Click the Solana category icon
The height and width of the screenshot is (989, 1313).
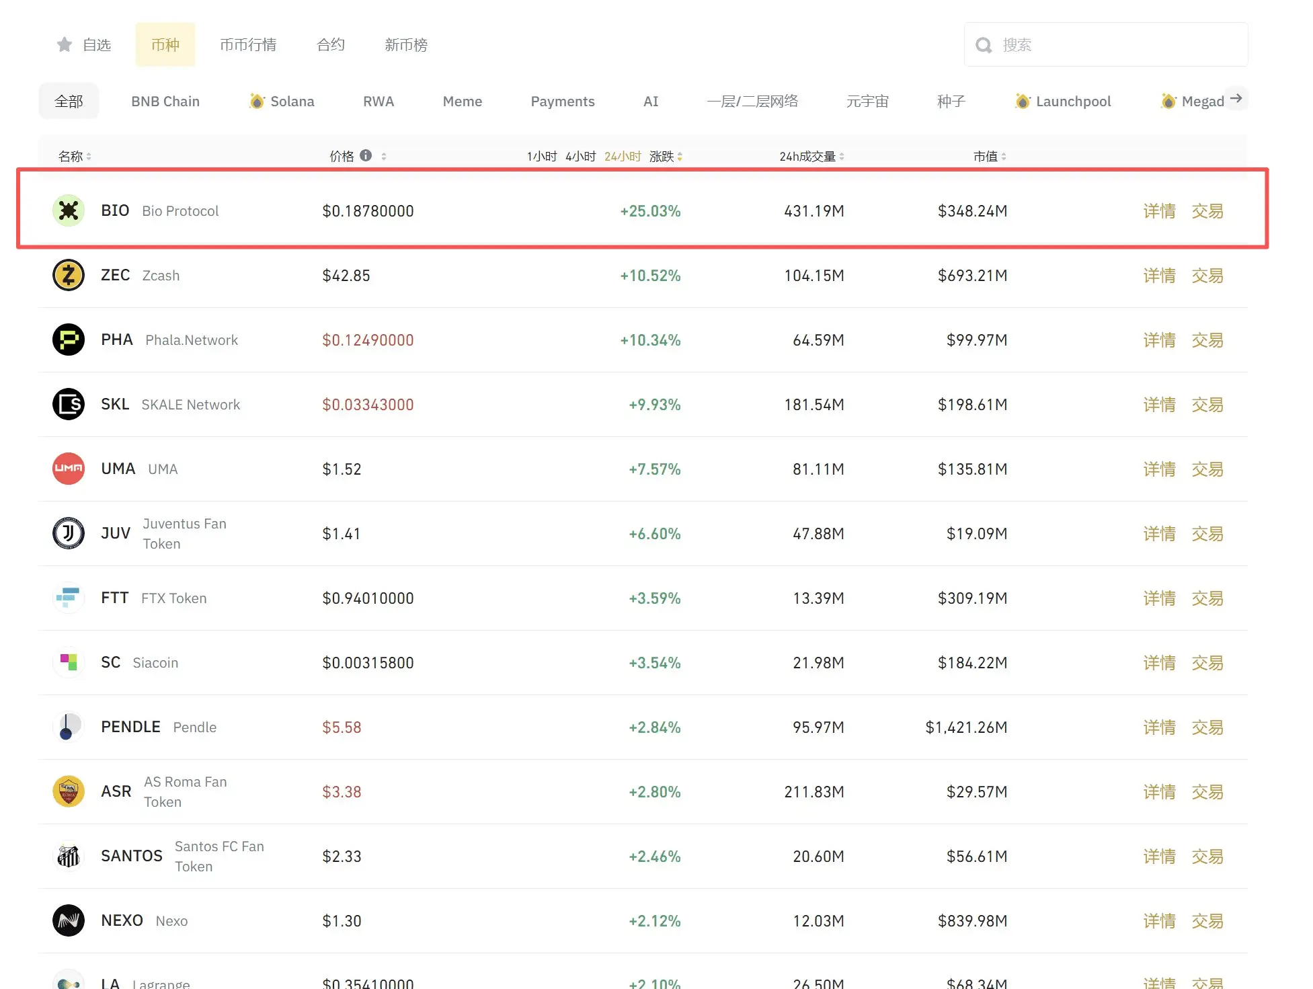[256, 101]
